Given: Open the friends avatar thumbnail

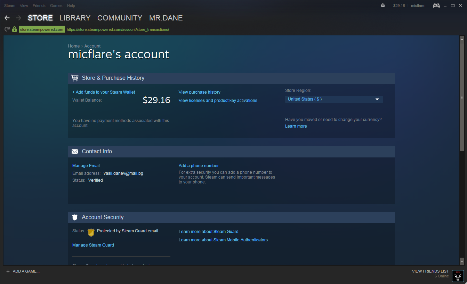Looking at the screenshot, I should pyautogui.click(x=458, y=275).
